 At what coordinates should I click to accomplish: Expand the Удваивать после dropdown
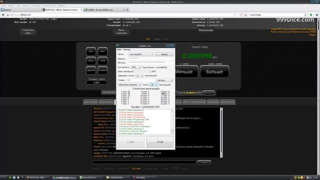pos(139,75)
